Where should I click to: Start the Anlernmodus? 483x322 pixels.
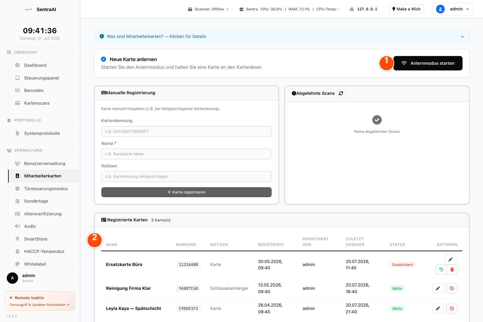tap(428, 63)
